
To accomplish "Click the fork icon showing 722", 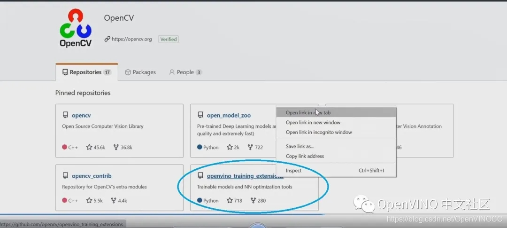I will 250,147.
